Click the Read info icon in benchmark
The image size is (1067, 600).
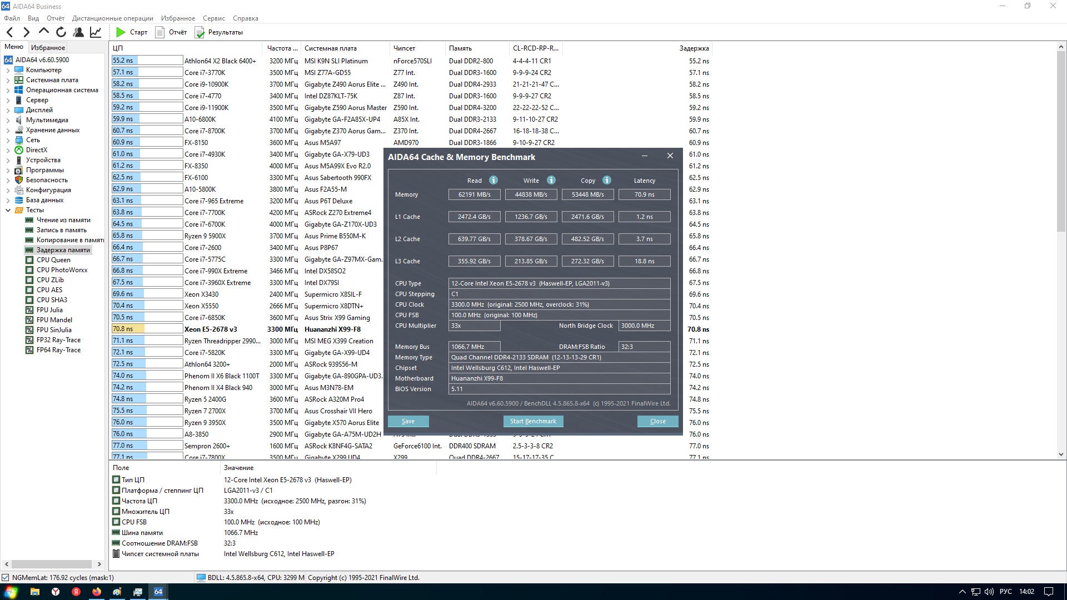[493, 180]
